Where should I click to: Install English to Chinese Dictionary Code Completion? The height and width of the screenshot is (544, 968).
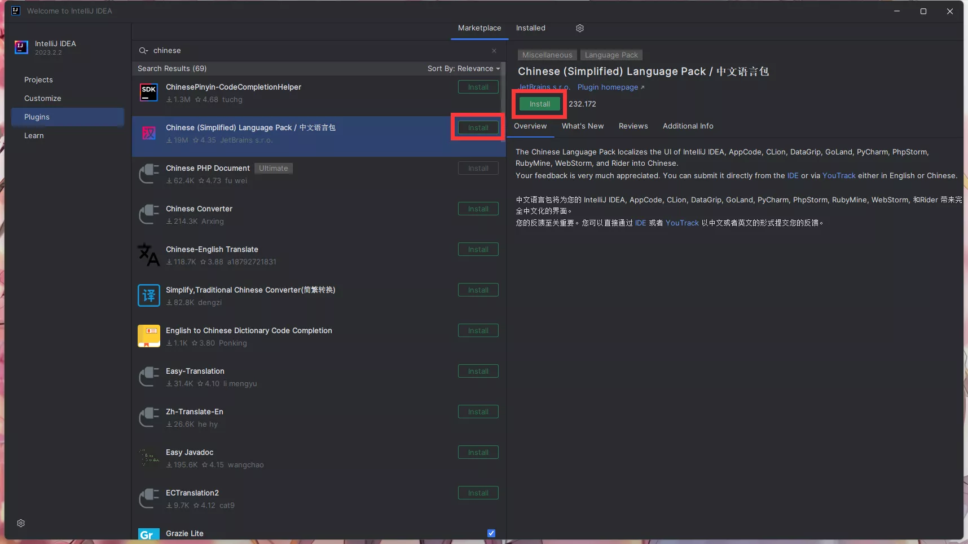(x=478, y=331)
